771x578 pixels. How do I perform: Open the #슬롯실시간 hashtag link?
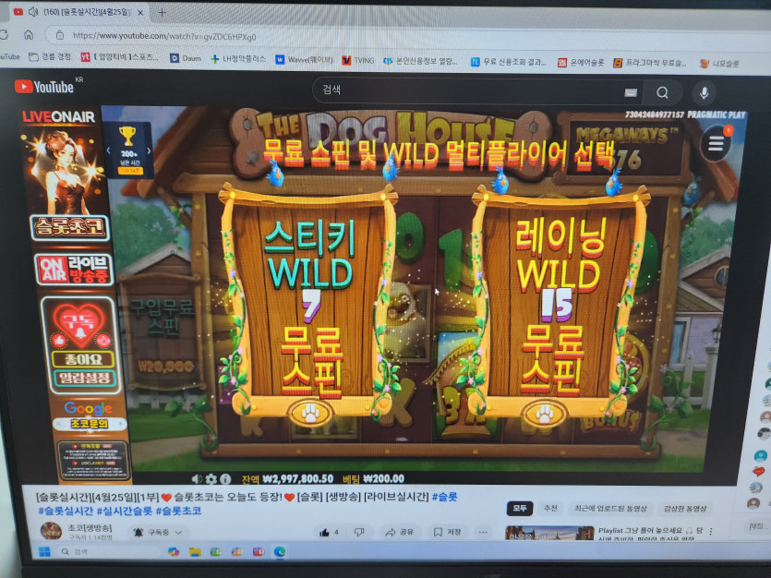pos(66,512)
